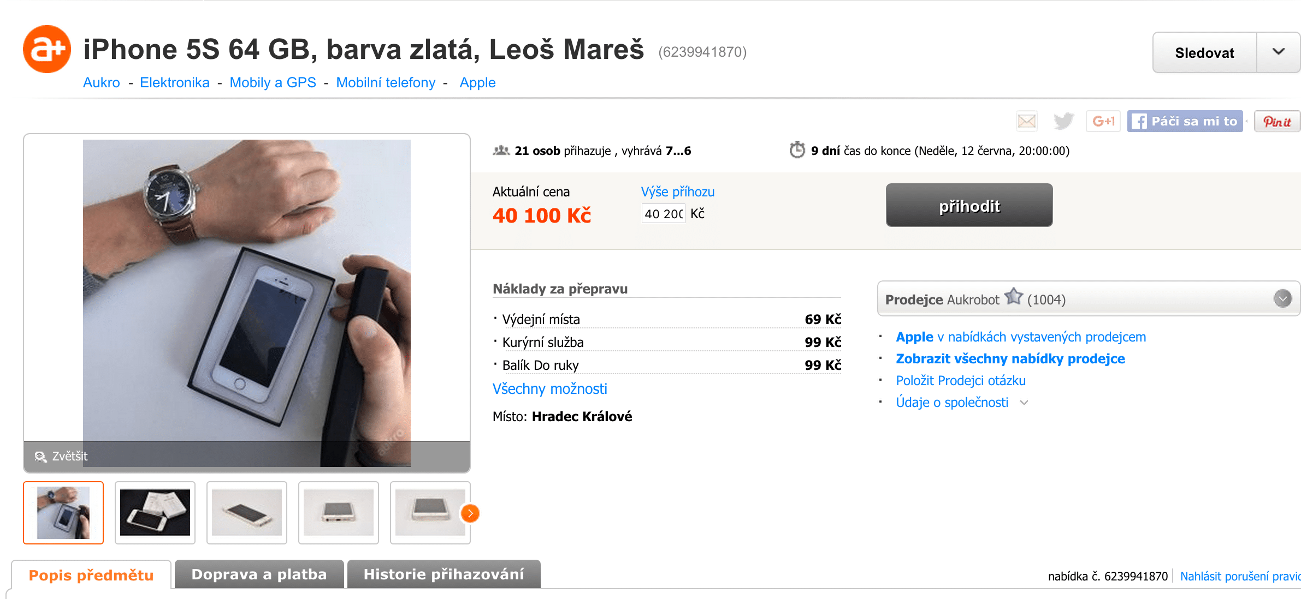Screen dimensions: 1301x599
Task: Open the Sledovat dropdown arrow
Action: point(1278,52)
